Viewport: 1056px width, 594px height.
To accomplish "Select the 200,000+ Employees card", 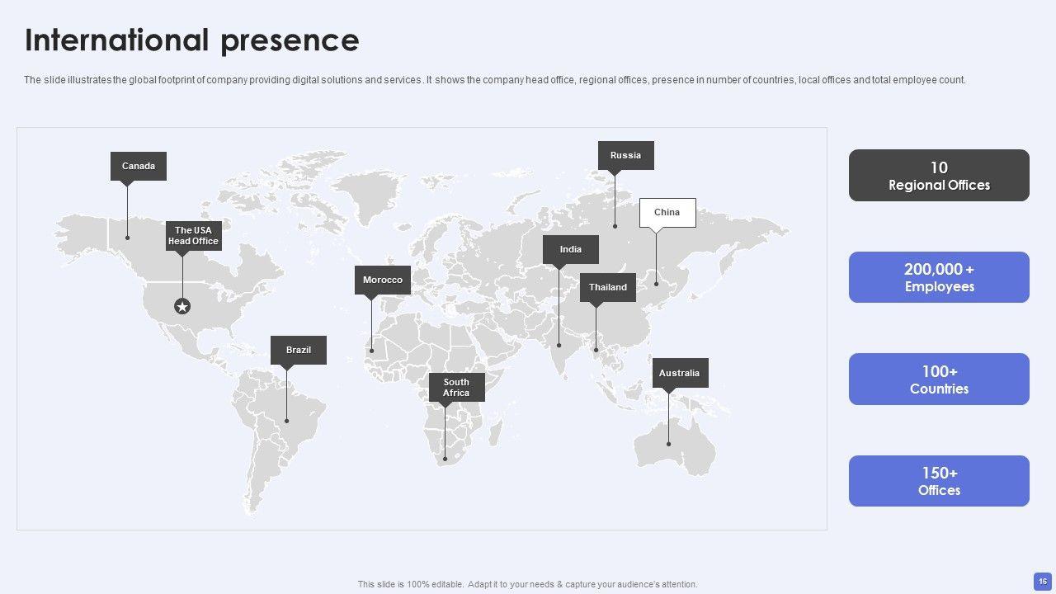I will 939,277.
